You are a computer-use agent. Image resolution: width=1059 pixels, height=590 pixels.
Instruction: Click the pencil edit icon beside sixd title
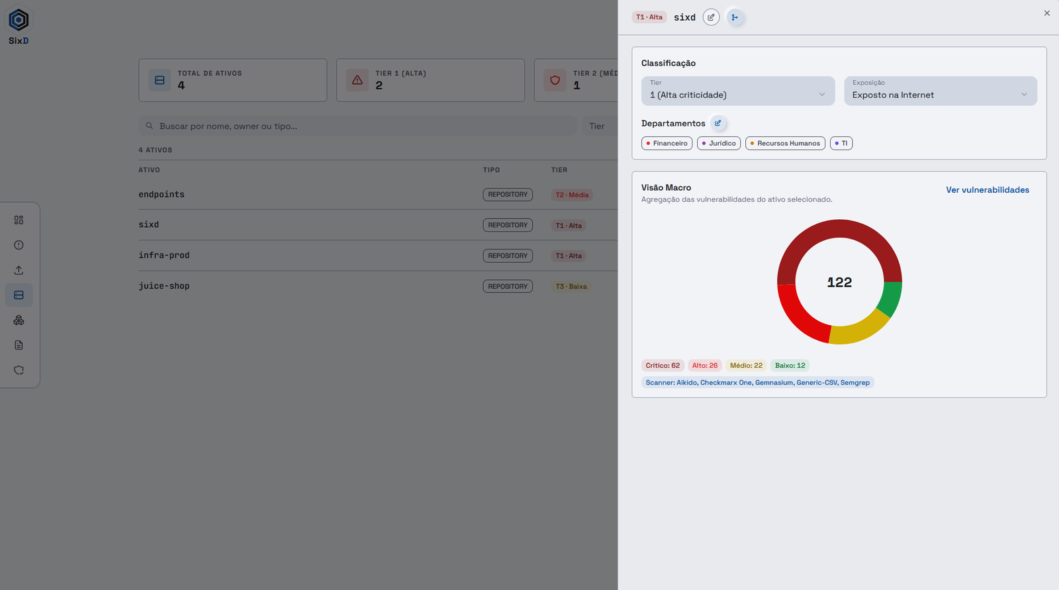[711, 17]
